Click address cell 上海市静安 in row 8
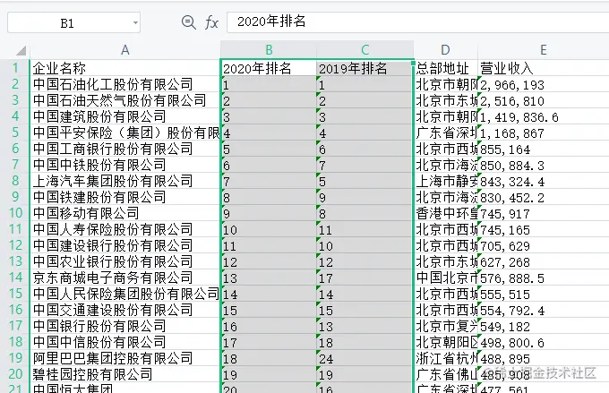 pos(445,181)
